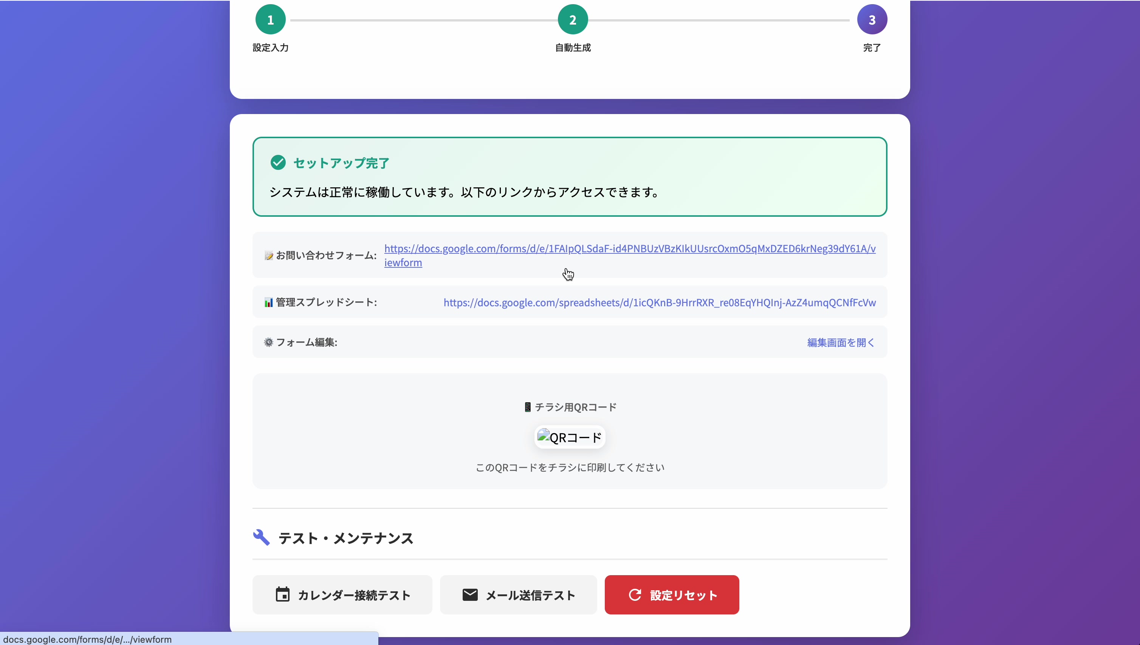The width and height of the screenshot is (1140, 645).
Task: Select step 3 完了 in the progress stepper
Action: pos(871,19)
